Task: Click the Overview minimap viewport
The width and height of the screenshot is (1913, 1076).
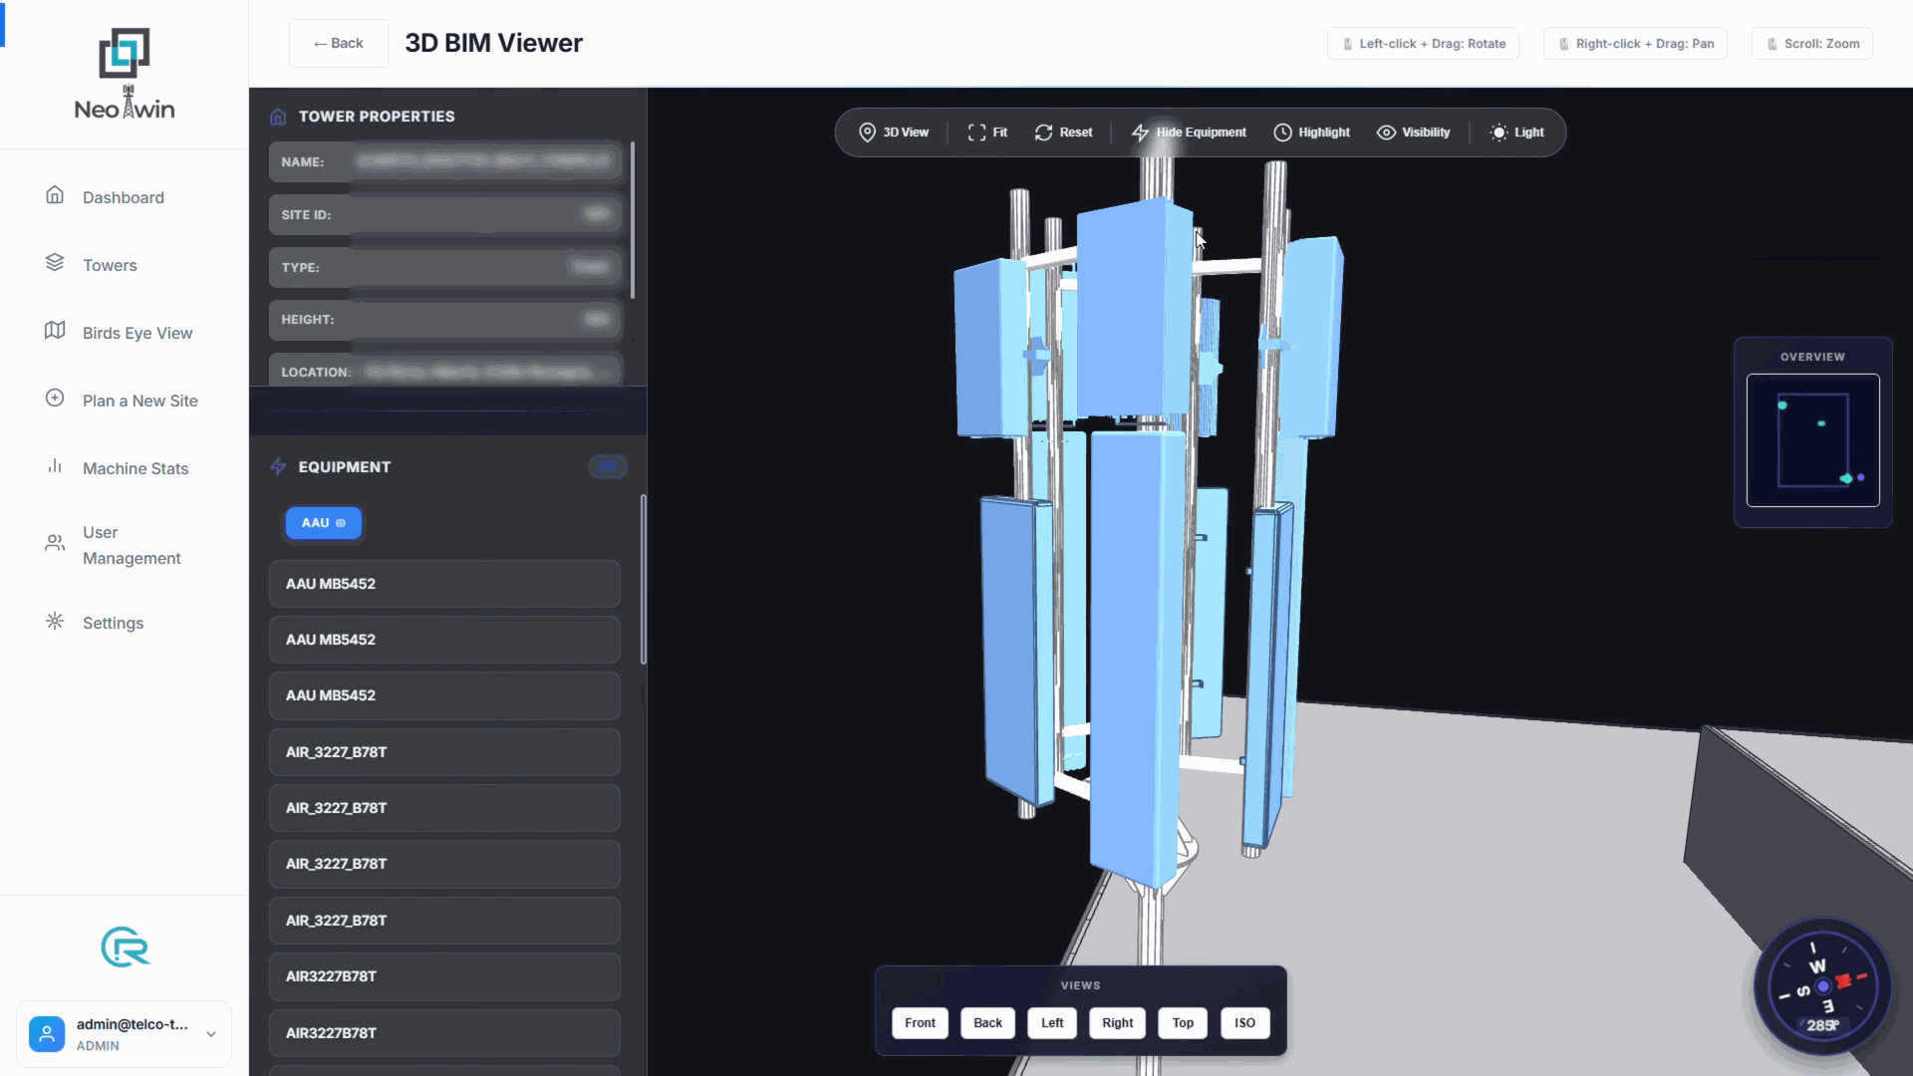Action: tap(1812, 441)
